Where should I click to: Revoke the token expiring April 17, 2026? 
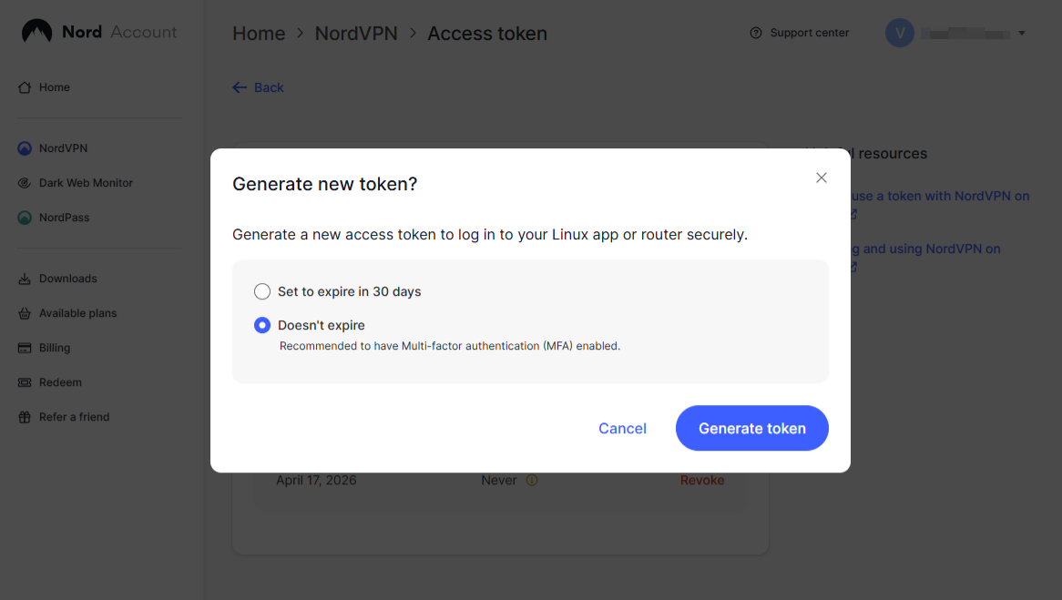pos(702,480)
